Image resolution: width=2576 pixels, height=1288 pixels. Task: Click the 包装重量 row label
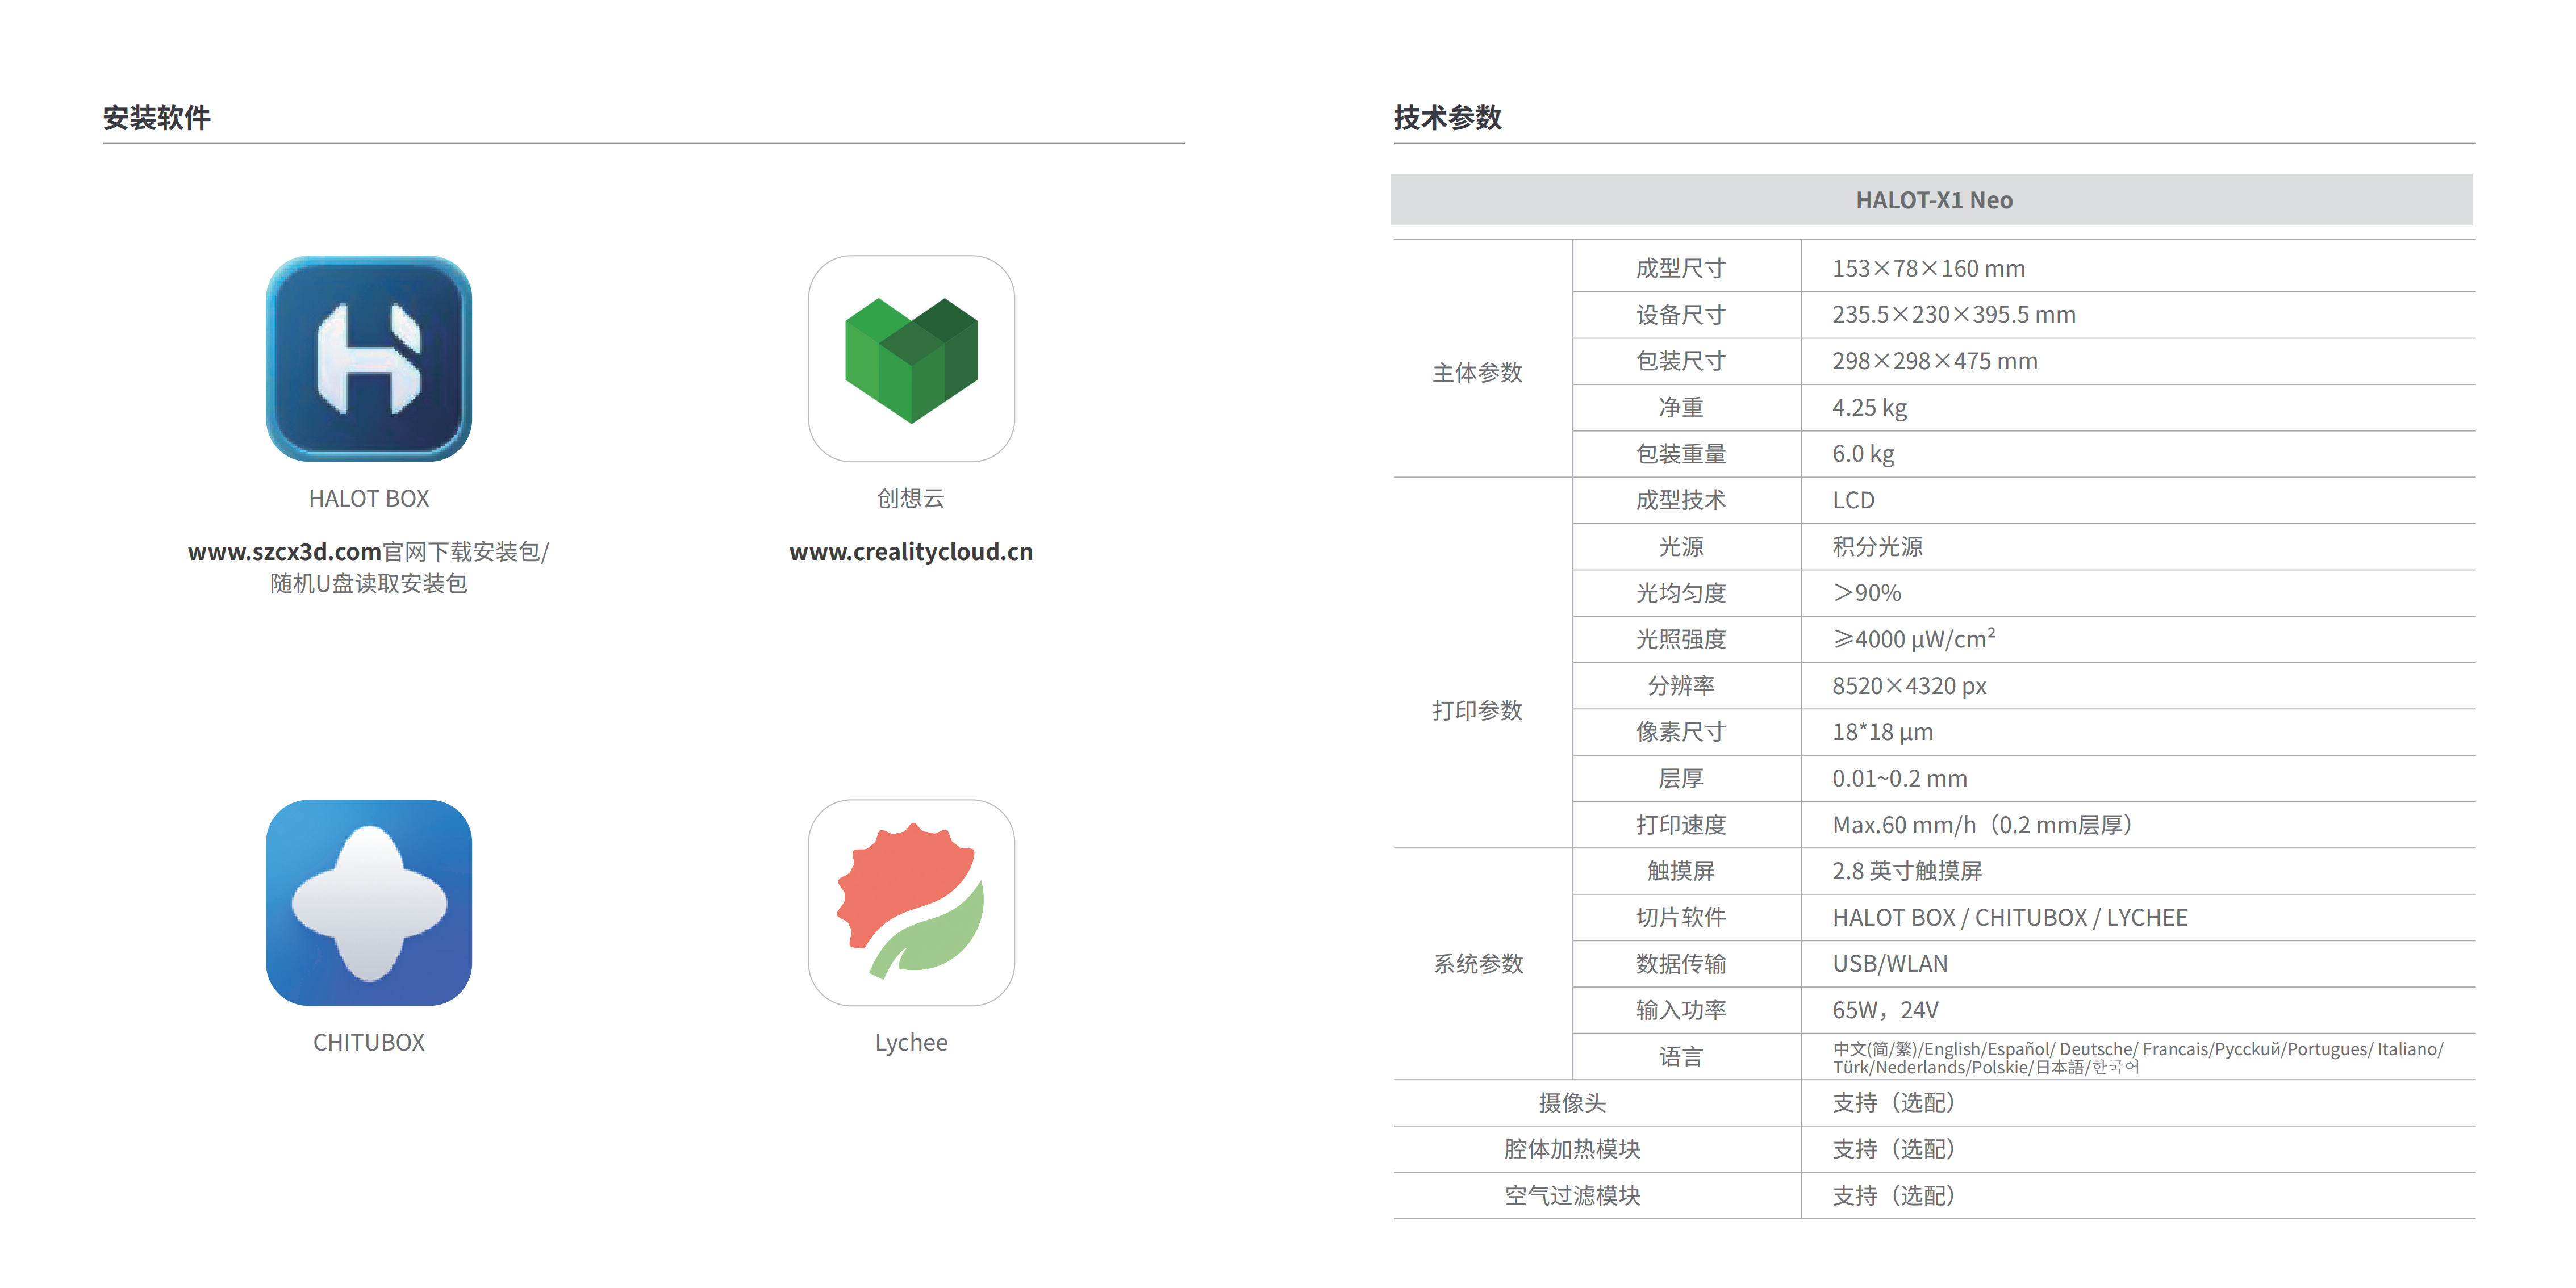(1681, 454)
